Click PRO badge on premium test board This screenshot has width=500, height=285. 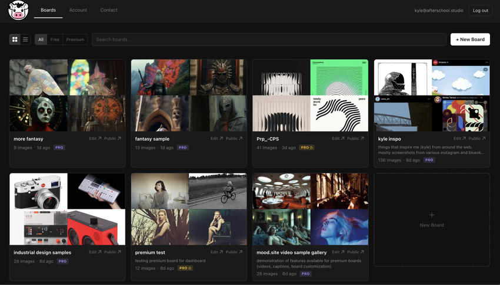click(x=185, y=268)
